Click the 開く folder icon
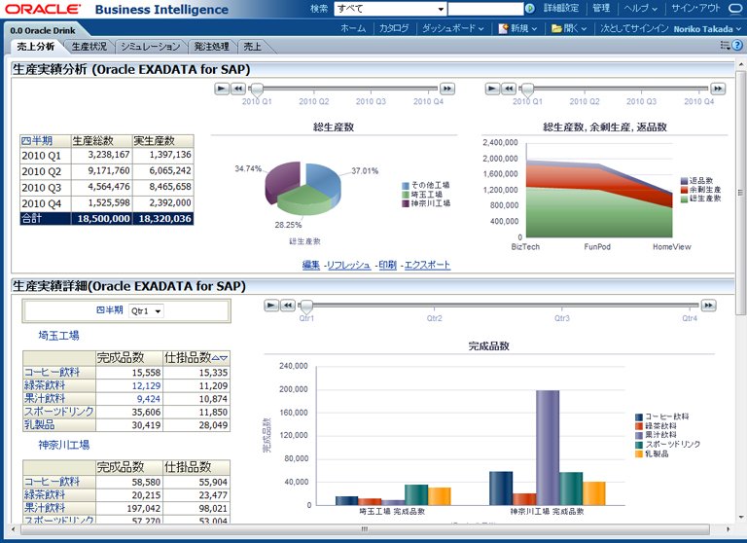The image size is (747, 543). pyautogui.click(x=556, y=28)
